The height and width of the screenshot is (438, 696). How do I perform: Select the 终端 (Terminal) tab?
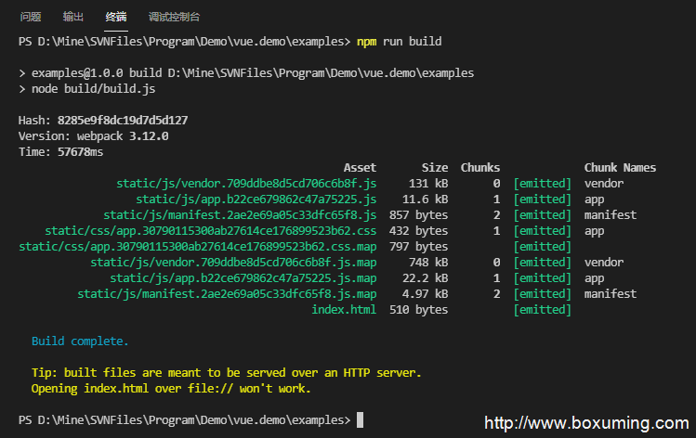click(x=116, y=17)
